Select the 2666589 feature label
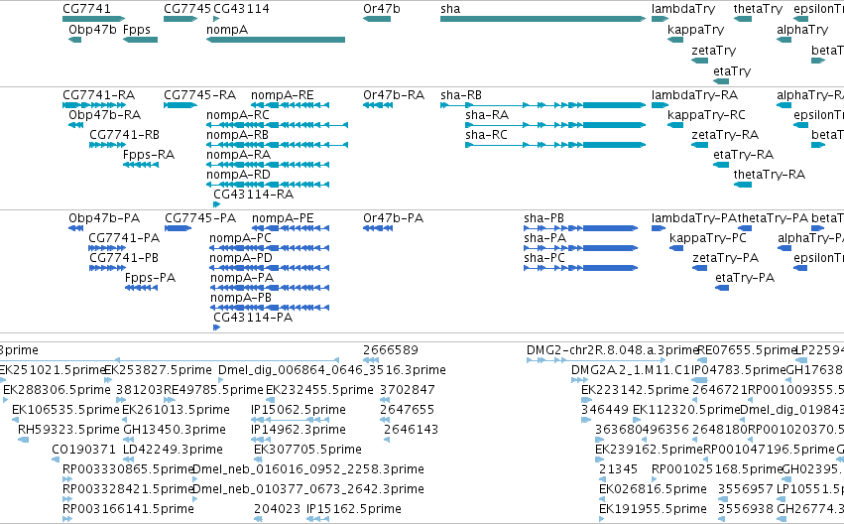The width and height of the screenshot is (844, 524). click(x=391, y=350)
